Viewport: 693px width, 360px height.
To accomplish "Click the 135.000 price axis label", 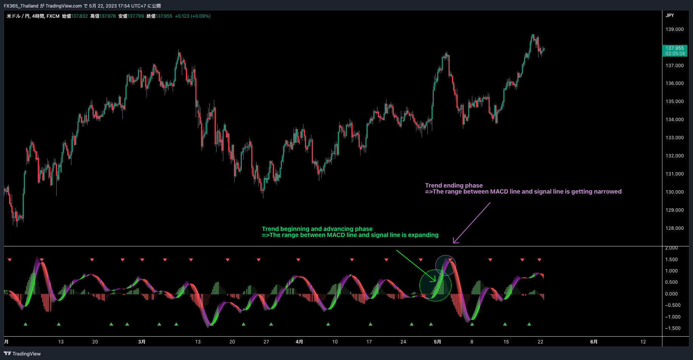I will [x=674, y=102].
